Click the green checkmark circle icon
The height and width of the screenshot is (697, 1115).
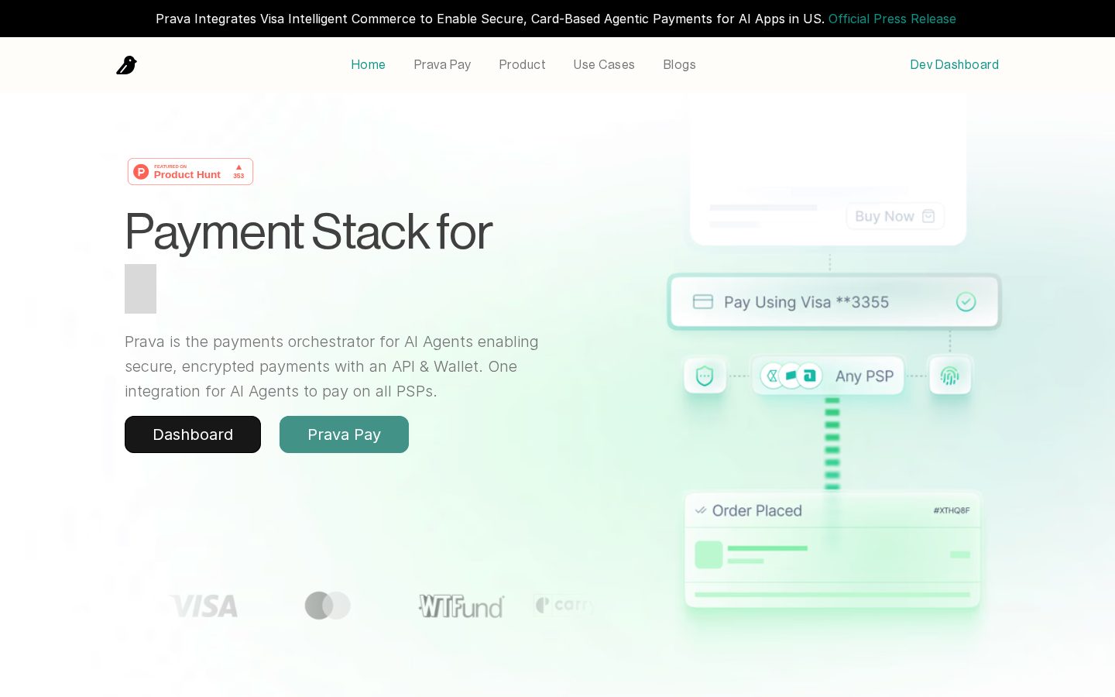point(966,302)
